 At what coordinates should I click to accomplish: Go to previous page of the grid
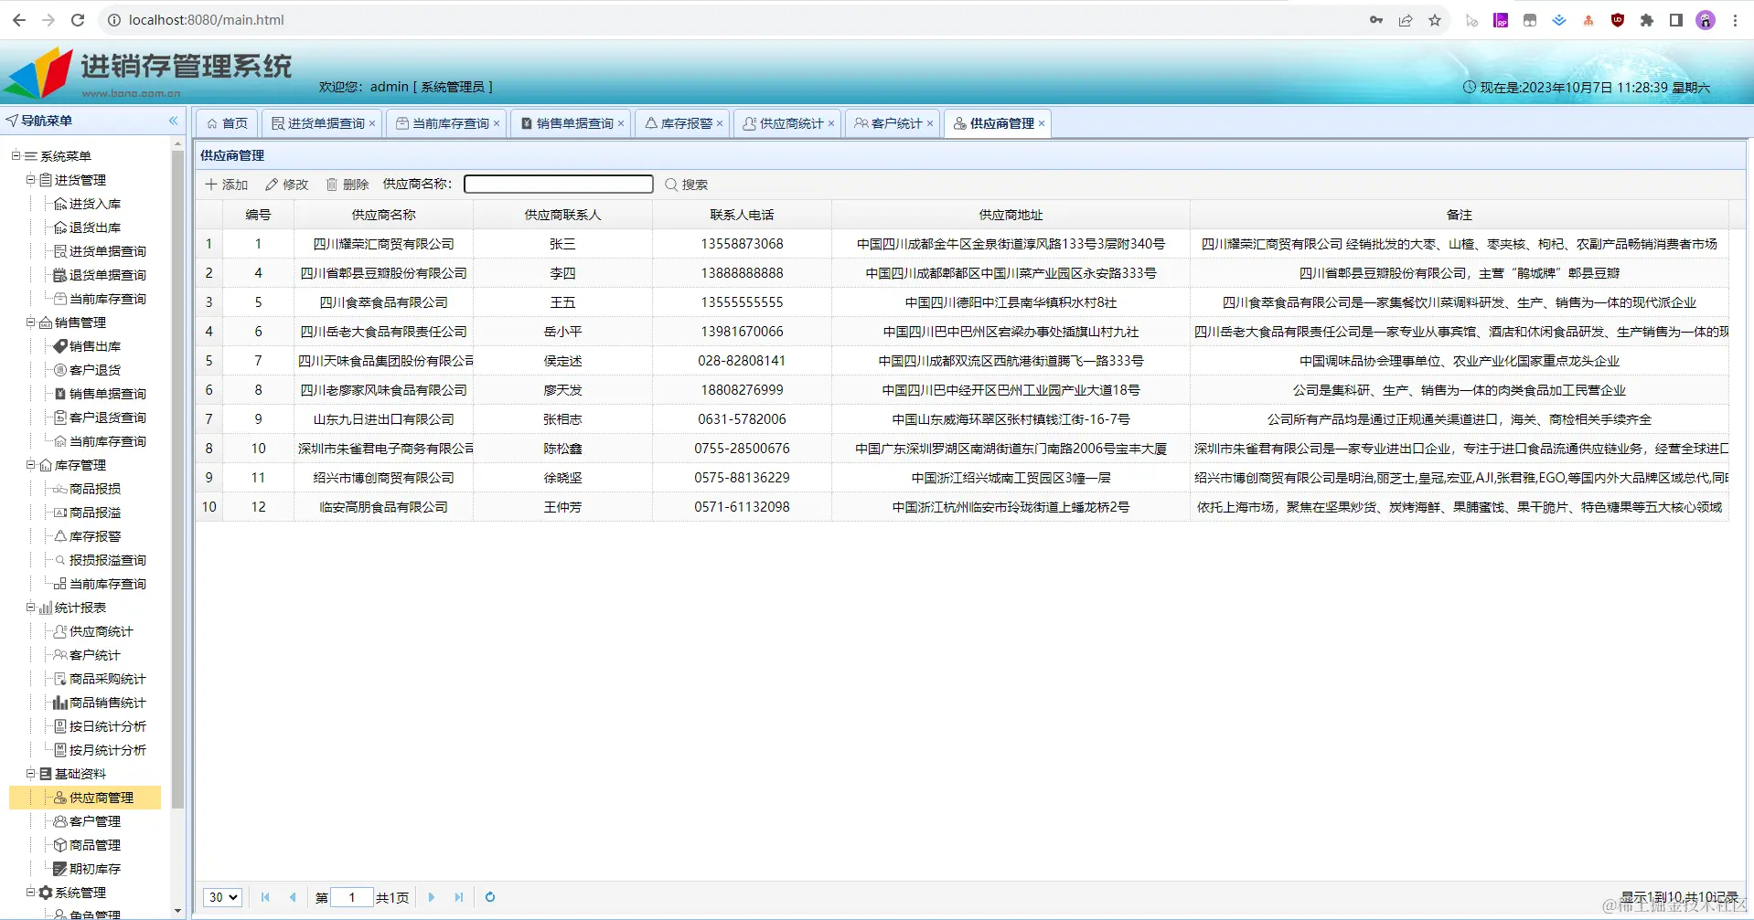coord(293,897)
